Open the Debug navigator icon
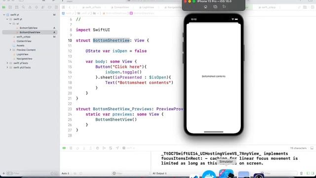The width and height of the screenshot is (316, 178). click(x=43, y=7)
